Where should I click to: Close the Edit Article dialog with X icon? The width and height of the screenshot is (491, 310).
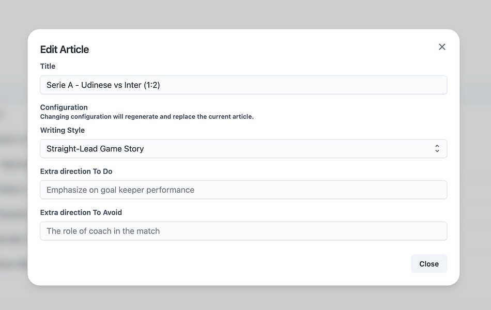pyautogui.click(x=442, y=47)
